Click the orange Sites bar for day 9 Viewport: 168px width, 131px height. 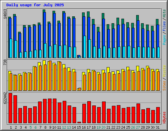(x=50, y=76)
